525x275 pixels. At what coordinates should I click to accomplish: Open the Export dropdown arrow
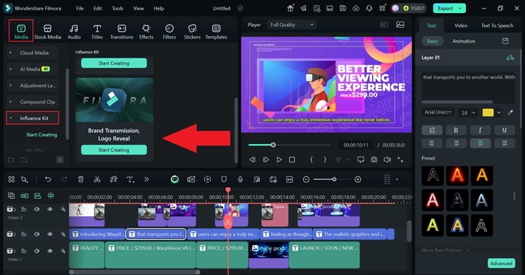point(461,9)
